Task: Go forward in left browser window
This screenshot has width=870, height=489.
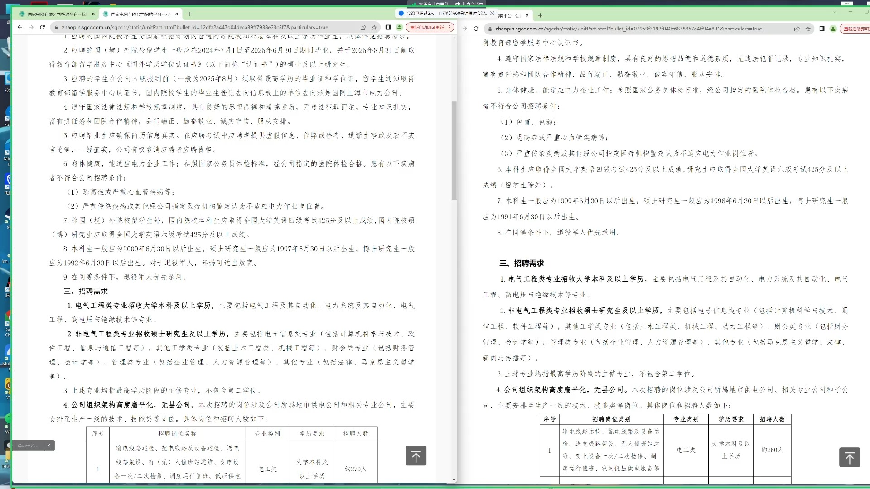Action: pyautogui.click(x=31, y=27)
